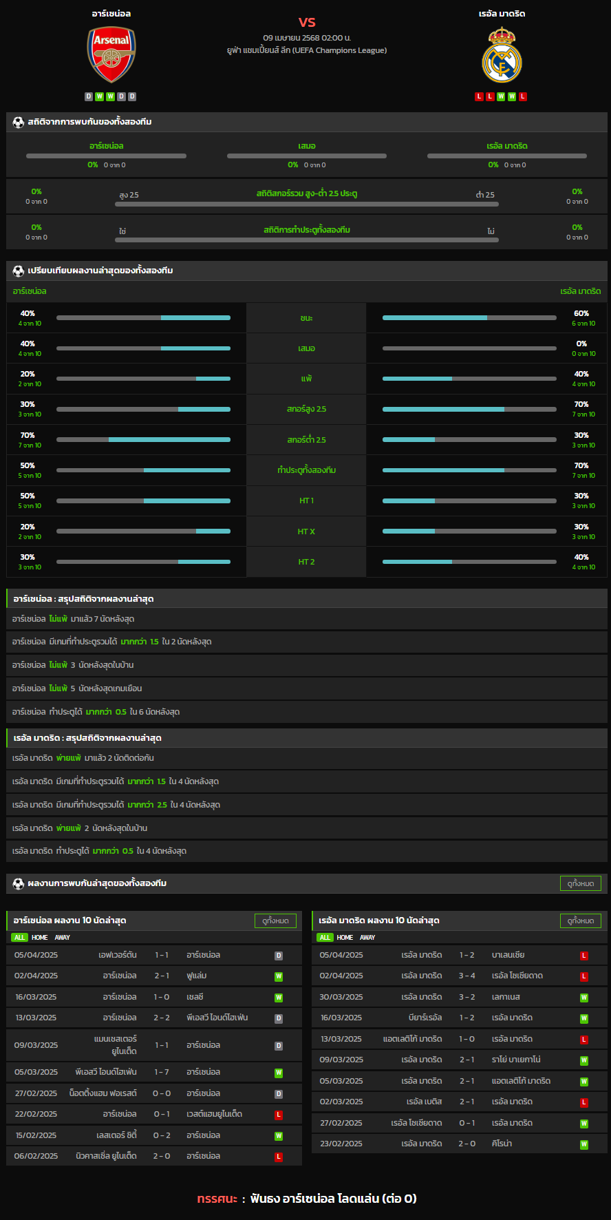
Task: Click Arsenal under 2.5 bar showing 70%
Action: point(143,439)
